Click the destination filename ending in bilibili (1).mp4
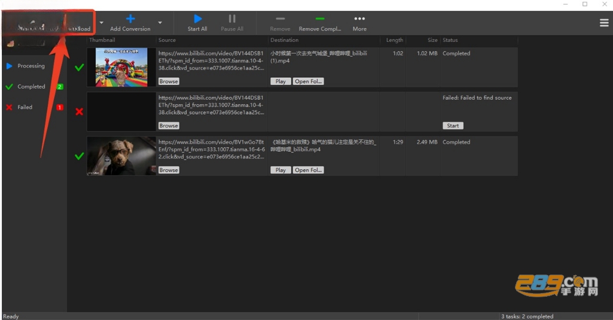The height and width of the screenshot is (320, 613). [x=319, y=57]
